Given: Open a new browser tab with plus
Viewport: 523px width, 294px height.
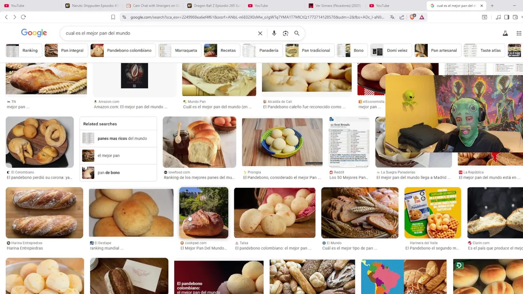Looking at the screenshot, I should click(x=492, y=6).
